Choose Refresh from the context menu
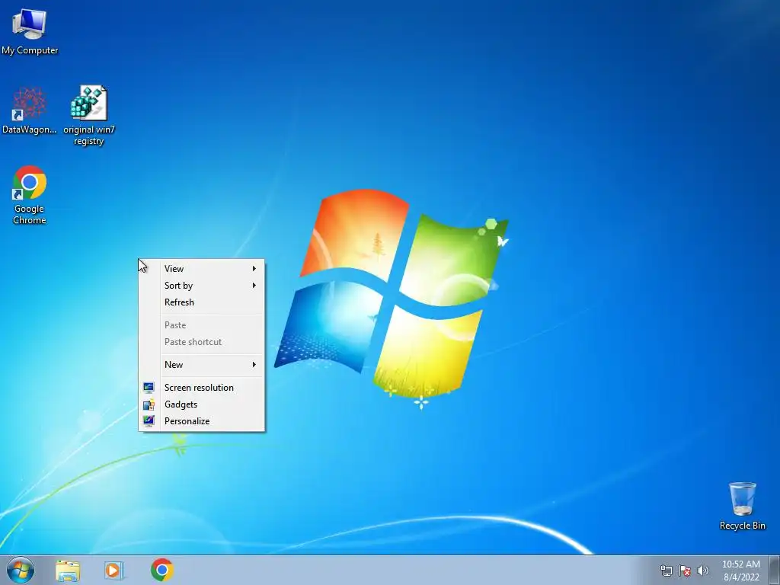Screen dimensions: 780x585 point(201,302)
